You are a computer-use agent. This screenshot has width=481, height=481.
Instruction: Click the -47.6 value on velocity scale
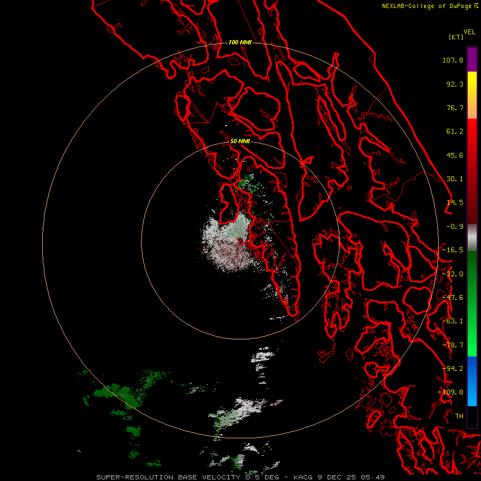coord(453,298)
